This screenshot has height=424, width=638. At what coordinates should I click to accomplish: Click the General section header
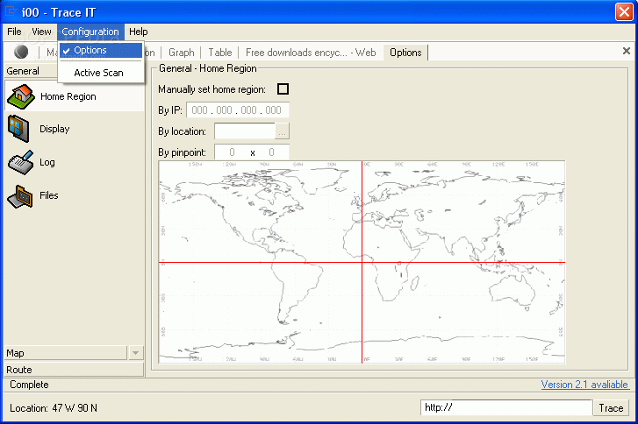point(31,71)
